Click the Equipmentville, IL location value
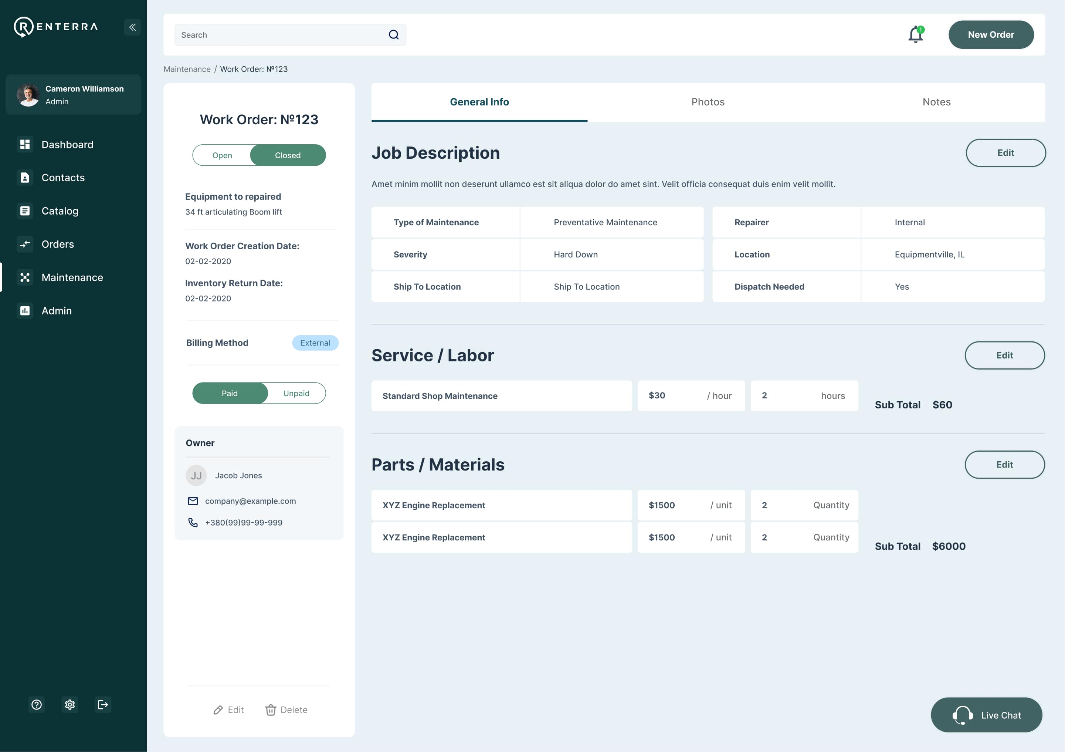Image resolution: width=1065 pixels, height=752 pixels. click(x=929, y=254)
